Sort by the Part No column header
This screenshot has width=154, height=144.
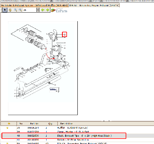coord(34,124)
